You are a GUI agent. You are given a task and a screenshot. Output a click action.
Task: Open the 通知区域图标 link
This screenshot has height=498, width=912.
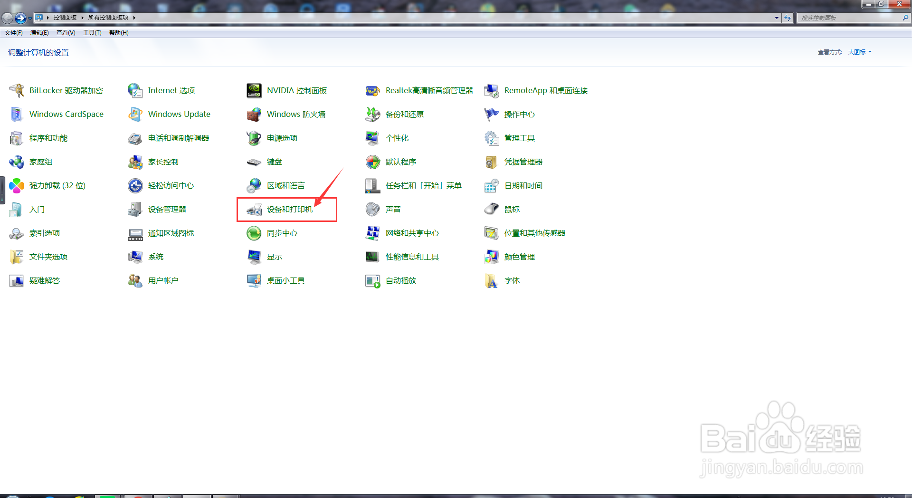coord(171,233)
